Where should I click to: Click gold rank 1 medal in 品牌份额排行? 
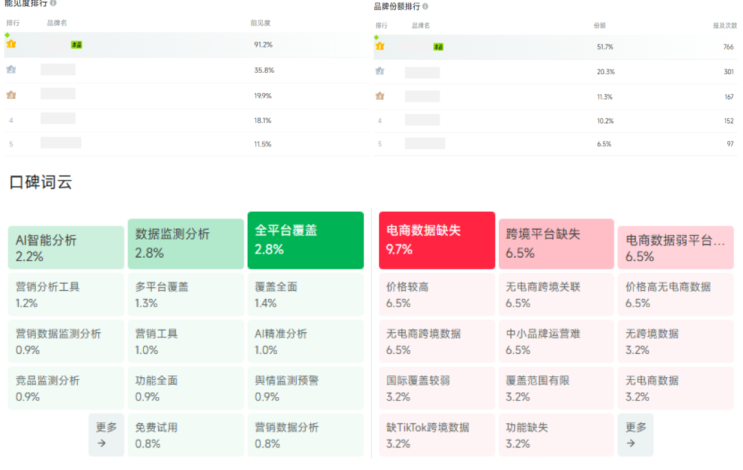pos(380,46)
